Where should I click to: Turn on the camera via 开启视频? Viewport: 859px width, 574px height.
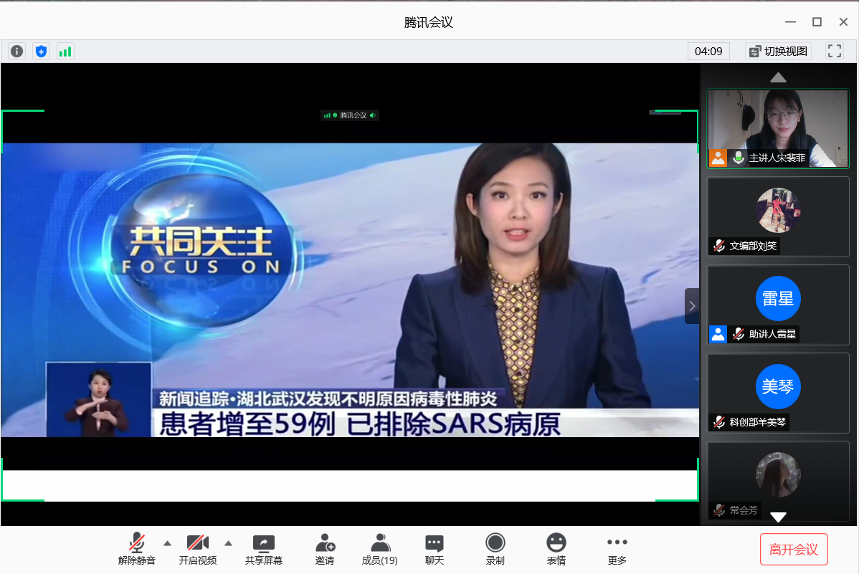197,549
